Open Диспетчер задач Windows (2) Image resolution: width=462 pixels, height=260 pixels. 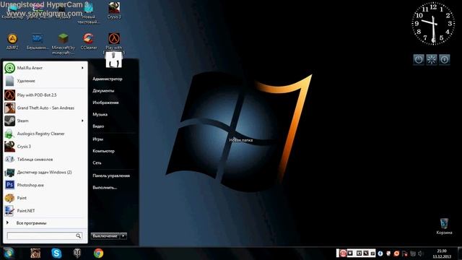click(x=45, y=172)
